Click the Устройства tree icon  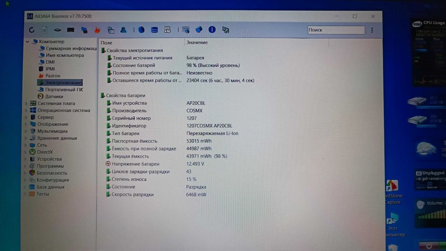[x=33, y=159]
